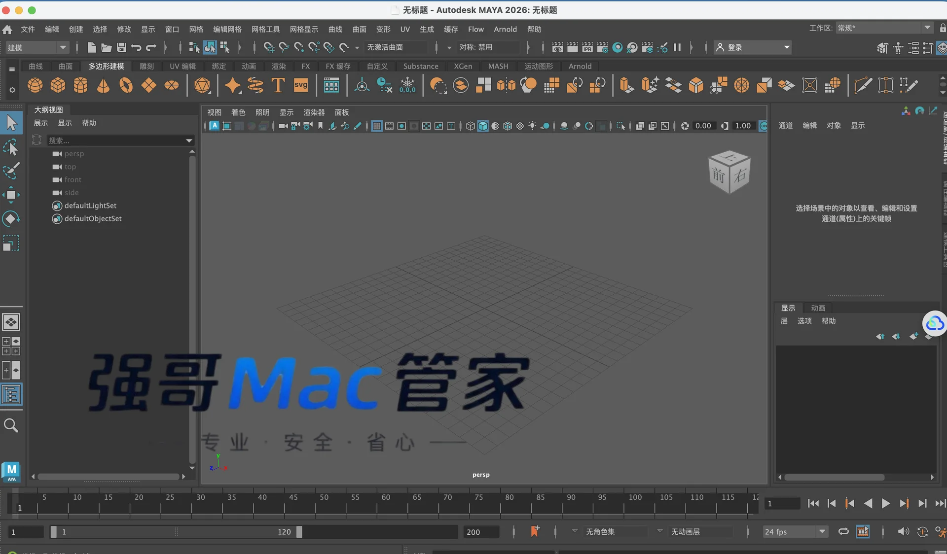Click the view cube in the viewport

point(729,172)
